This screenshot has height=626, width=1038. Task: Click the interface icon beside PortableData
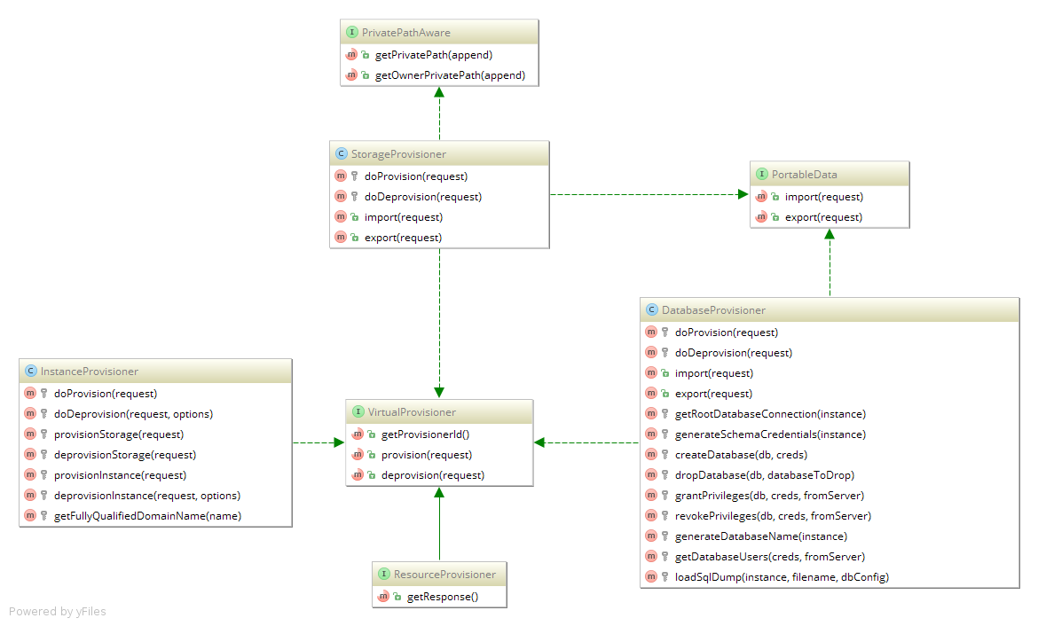click(762, 174)
